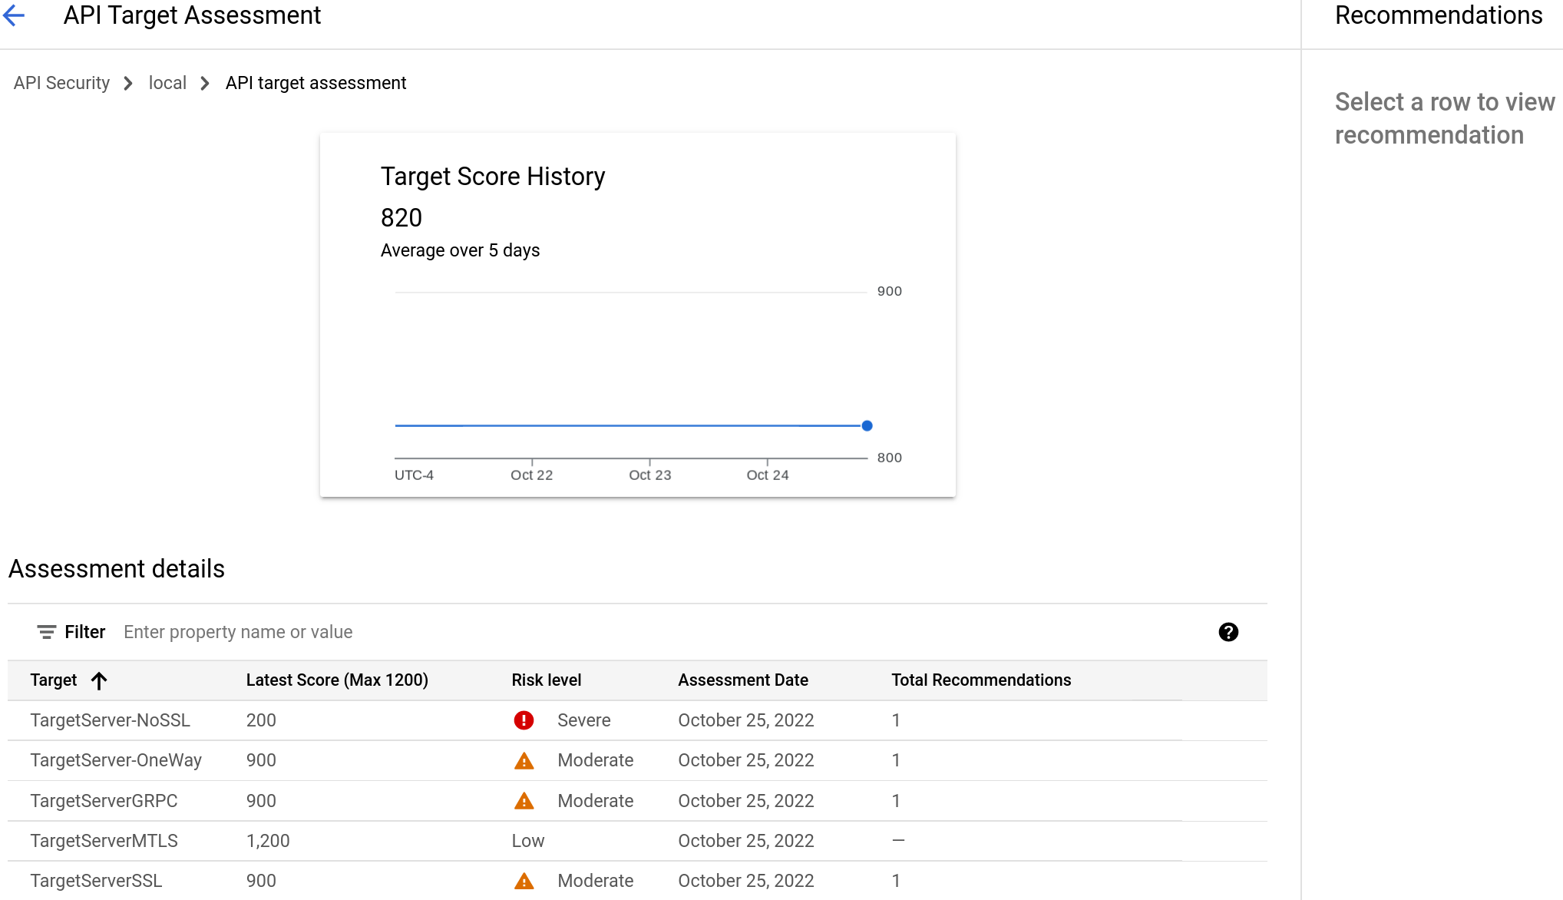
Task: Sort rows by Assessment Date column
Action: point(742,680)
